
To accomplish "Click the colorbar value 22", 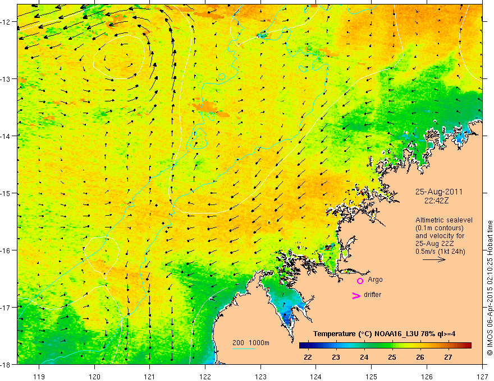I will click(x=308, y=357).
